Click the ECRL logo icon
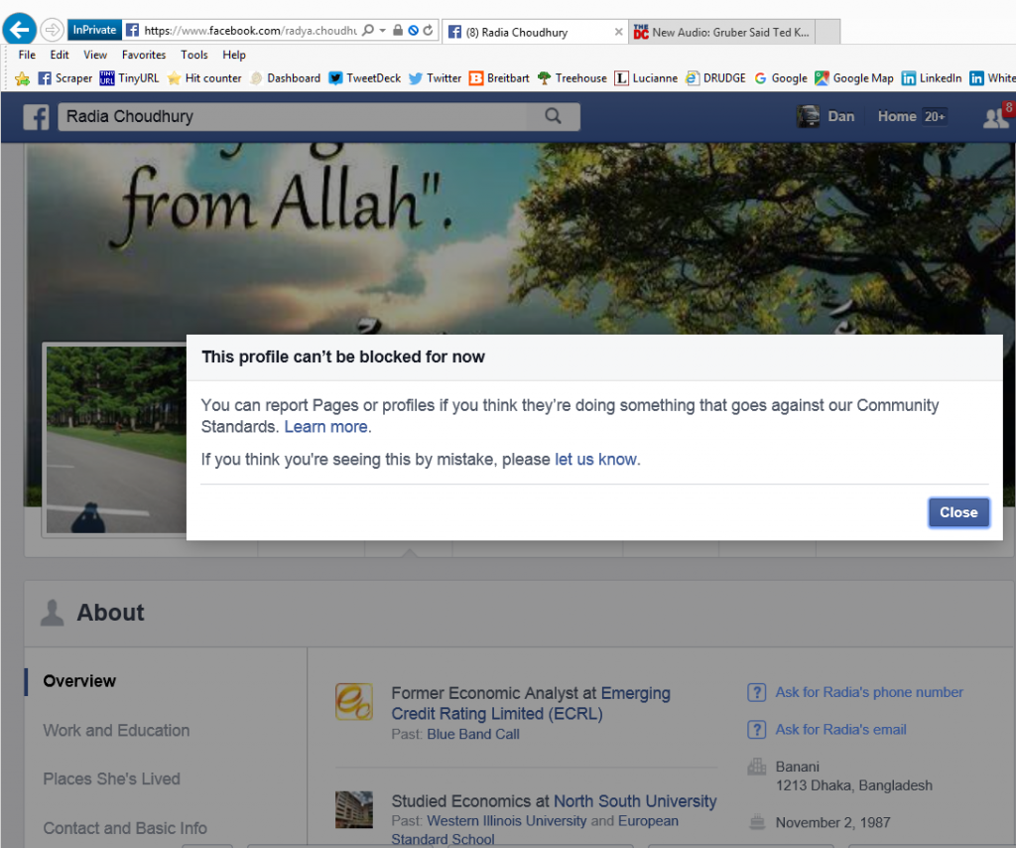Screen dimensions: 1016x848 click(x=354, y=702)
